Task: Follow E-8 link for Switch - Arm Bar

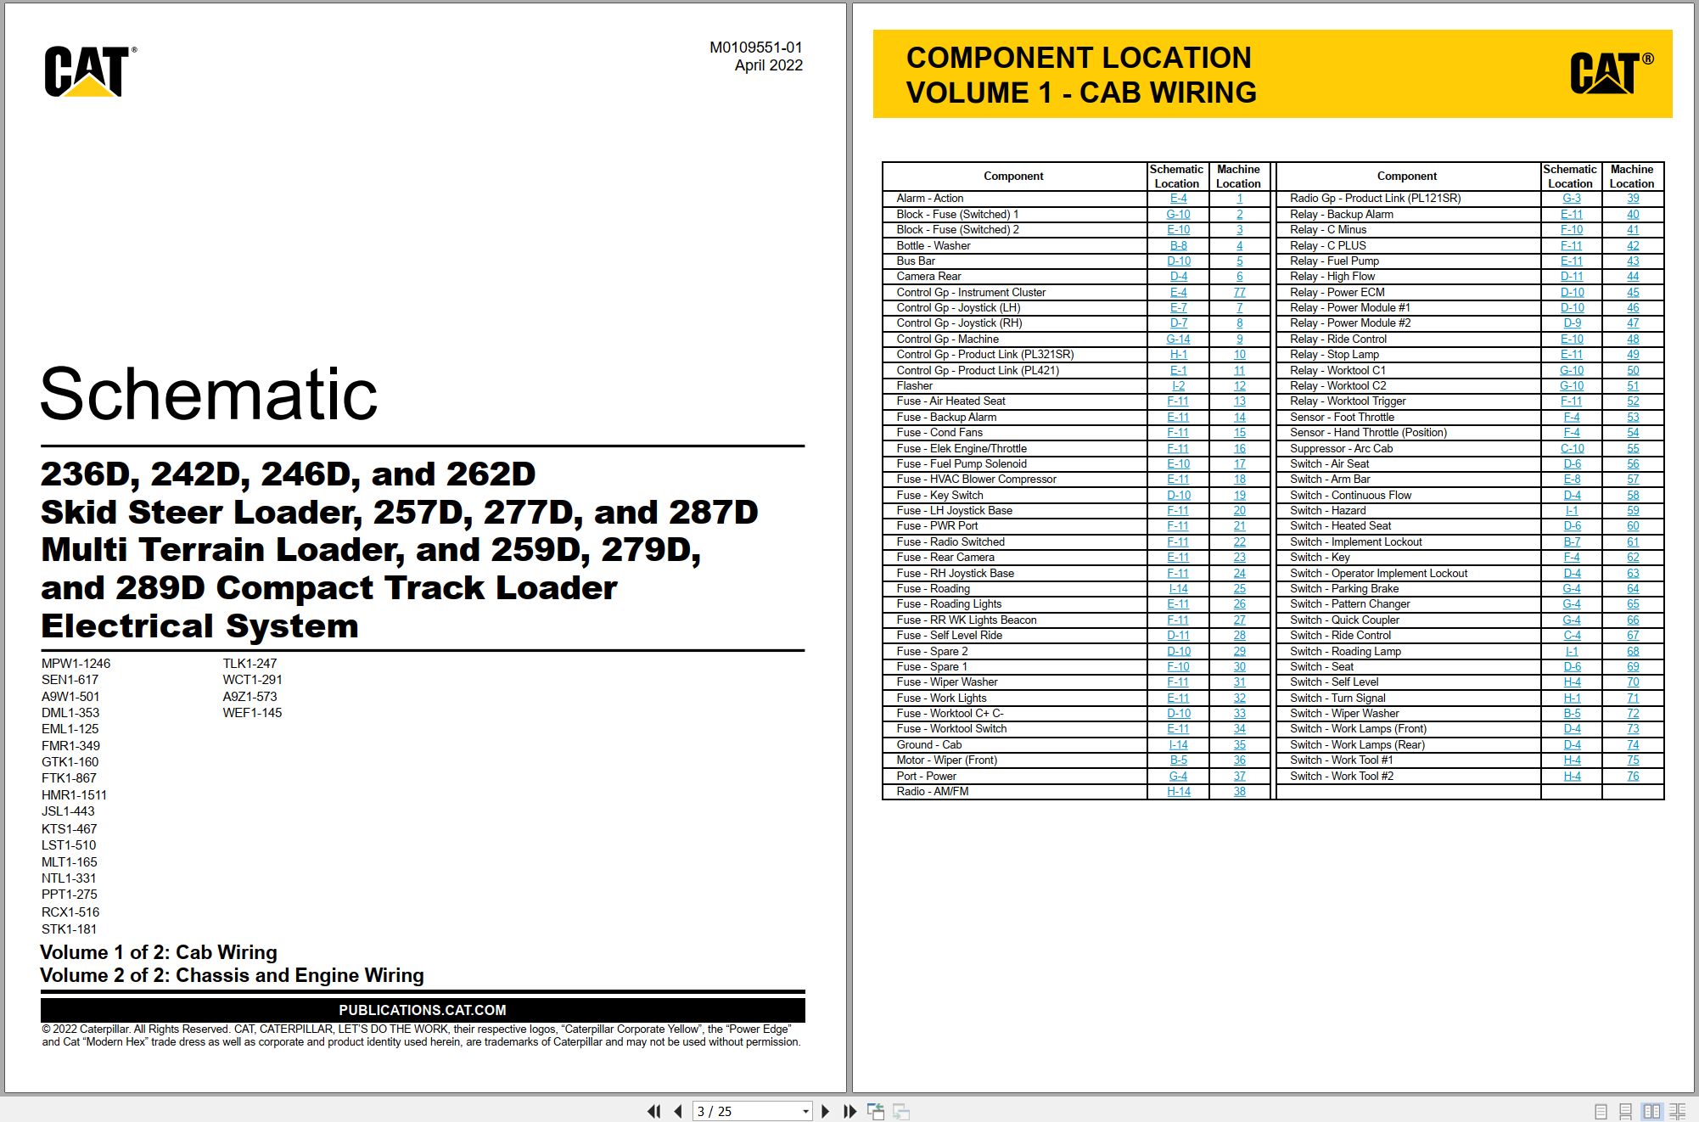Action: click(x=1572, y=480)
